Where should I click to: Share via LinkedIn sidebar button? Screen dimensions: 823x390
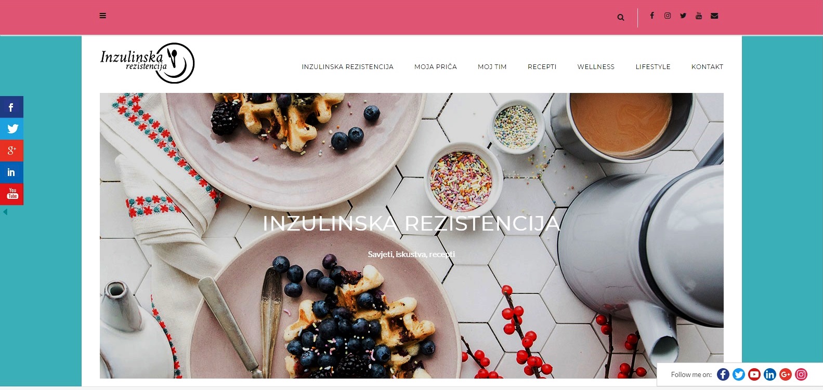click(x=11, y=172)
